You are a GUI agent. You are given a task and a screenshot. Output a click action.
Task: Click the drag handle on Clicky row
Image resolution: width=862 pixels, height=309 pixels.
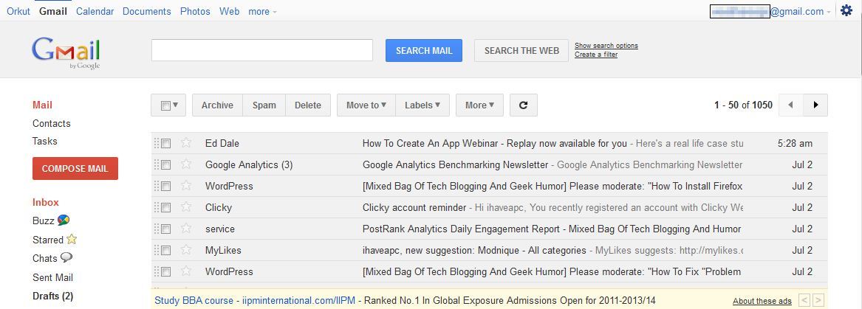(156, 207)
